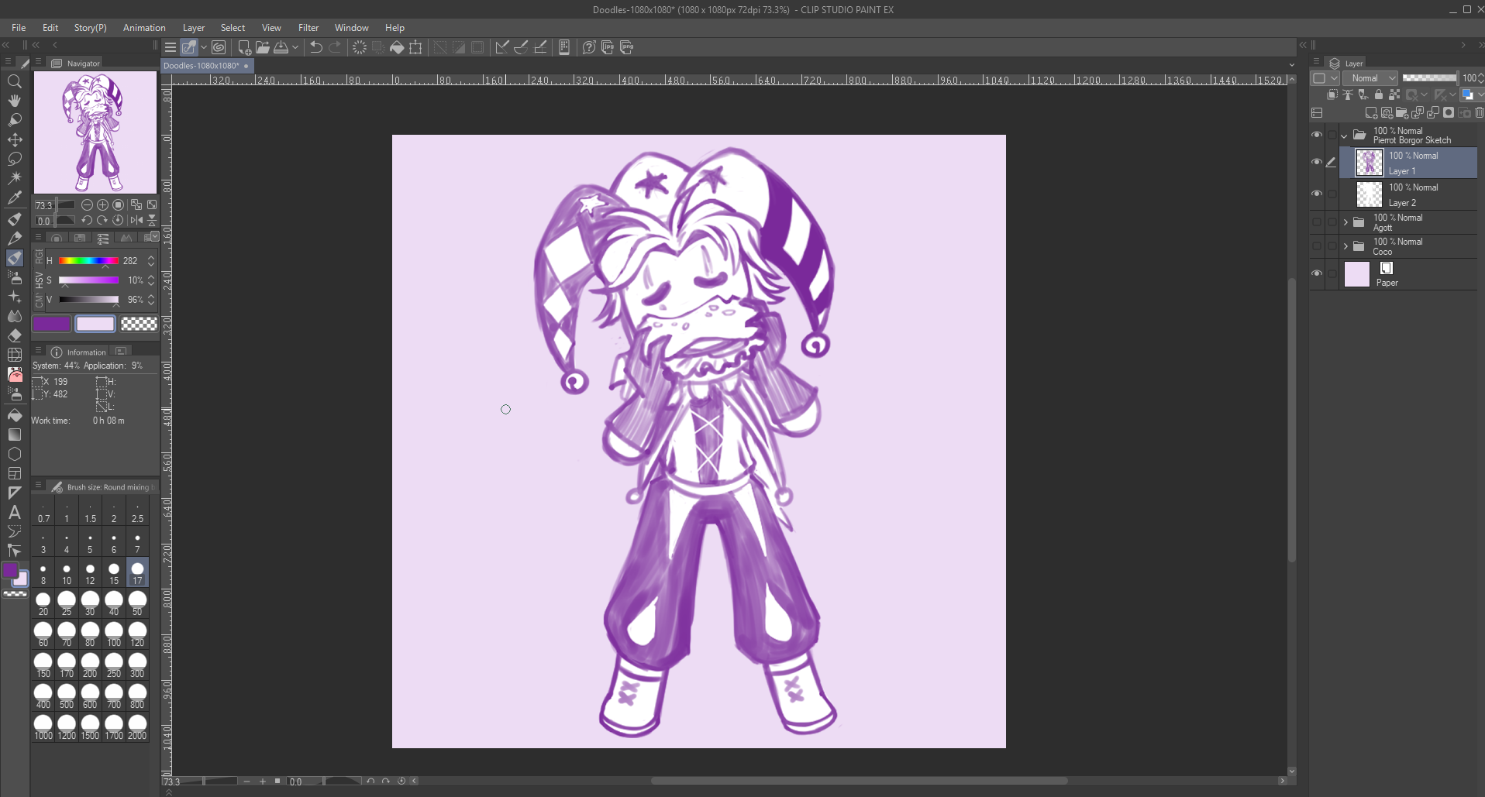The height and width of the screenshot is (797, 1485).
Task: Open the Animation menu
Action: (x=144, y=27)
